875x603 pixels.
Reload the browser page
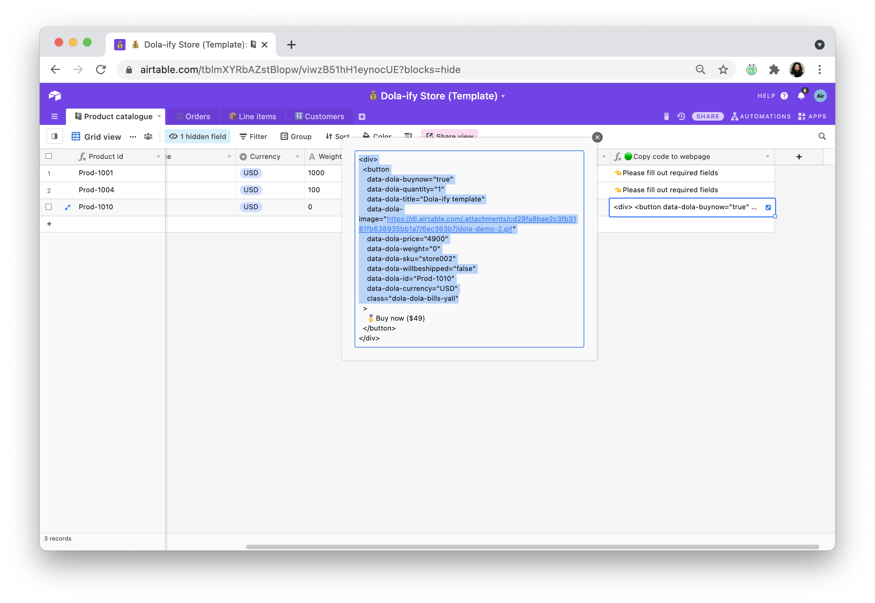[100, 70]
